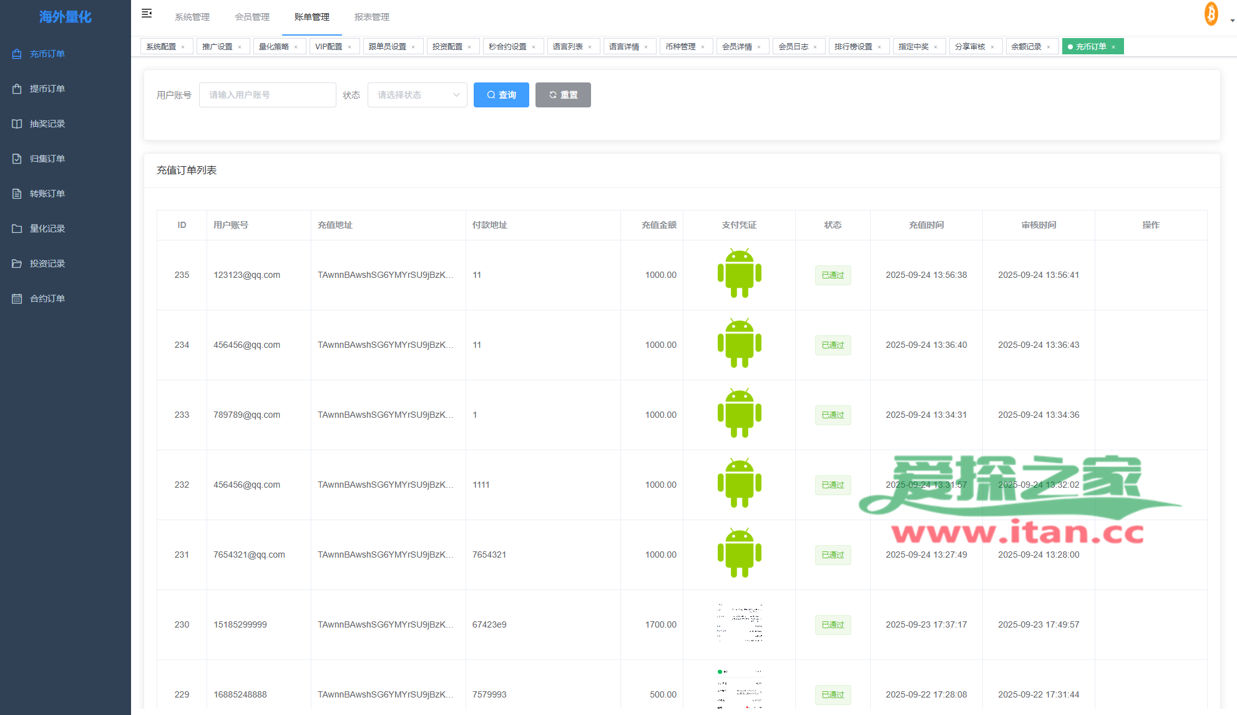Viewport: 1237px width, 715px height.
Task: Go to 归集订单 in the sidebar
Action: [x=47, y=159]
